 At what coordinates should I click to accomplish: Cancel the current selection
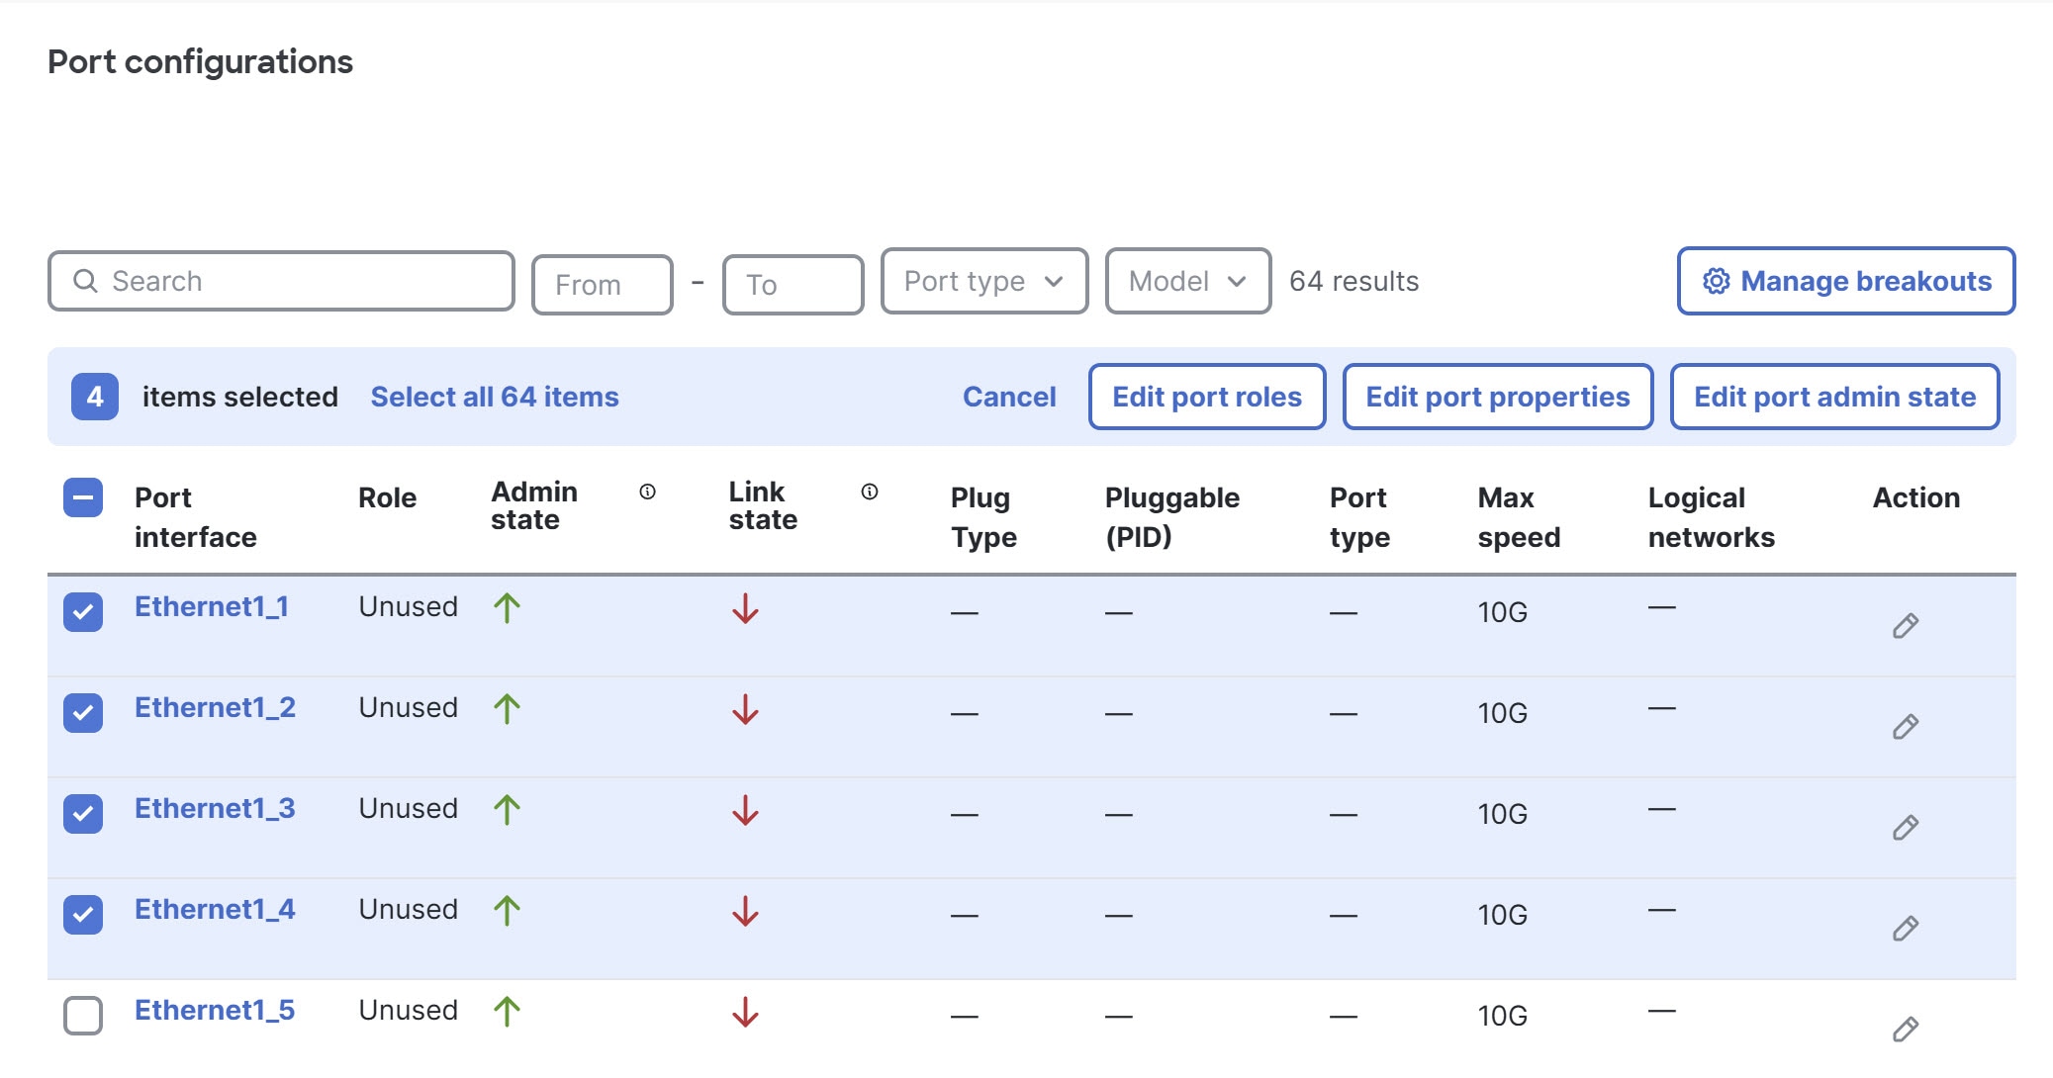click(1008, 398)
